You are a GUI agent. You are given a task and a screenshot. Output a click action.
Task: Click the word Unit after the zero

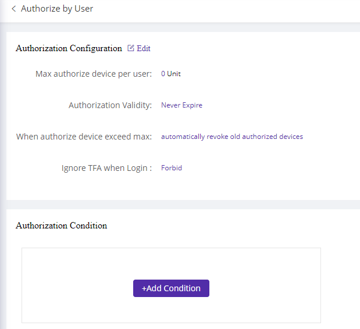coord(174,74)
